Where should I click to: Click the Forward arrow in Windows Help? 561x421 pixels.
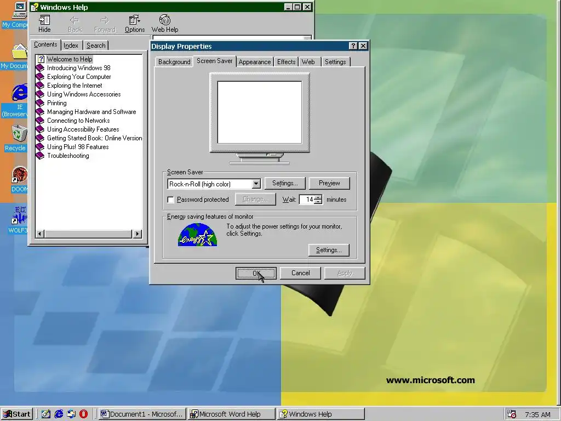click(105, 20)
